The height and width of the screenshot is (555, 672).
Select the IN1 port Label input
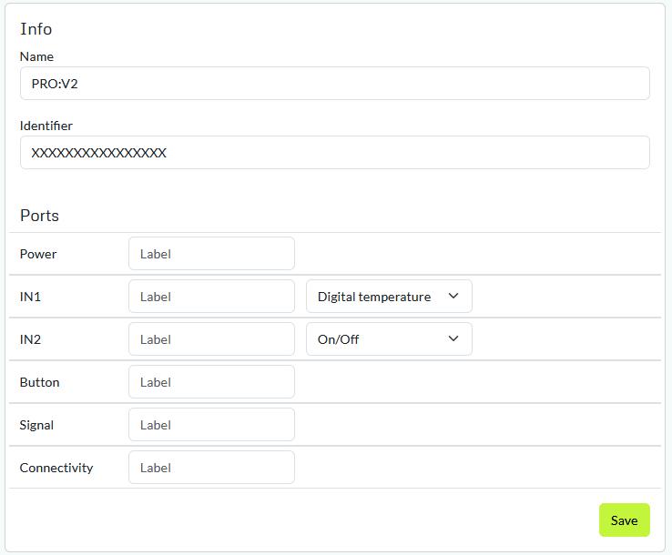pyautogui.click(x=211, y=297)
